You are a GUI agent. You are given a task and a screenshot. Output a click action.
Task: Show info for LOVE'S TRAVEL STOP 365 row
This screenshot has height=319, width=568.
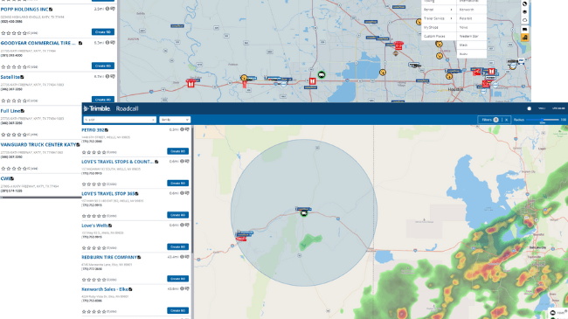(182, 193)
